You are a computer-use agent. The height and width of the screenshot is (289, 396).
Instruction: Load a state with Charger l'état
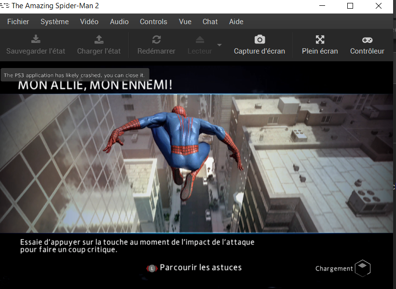[x=99, y=40]
